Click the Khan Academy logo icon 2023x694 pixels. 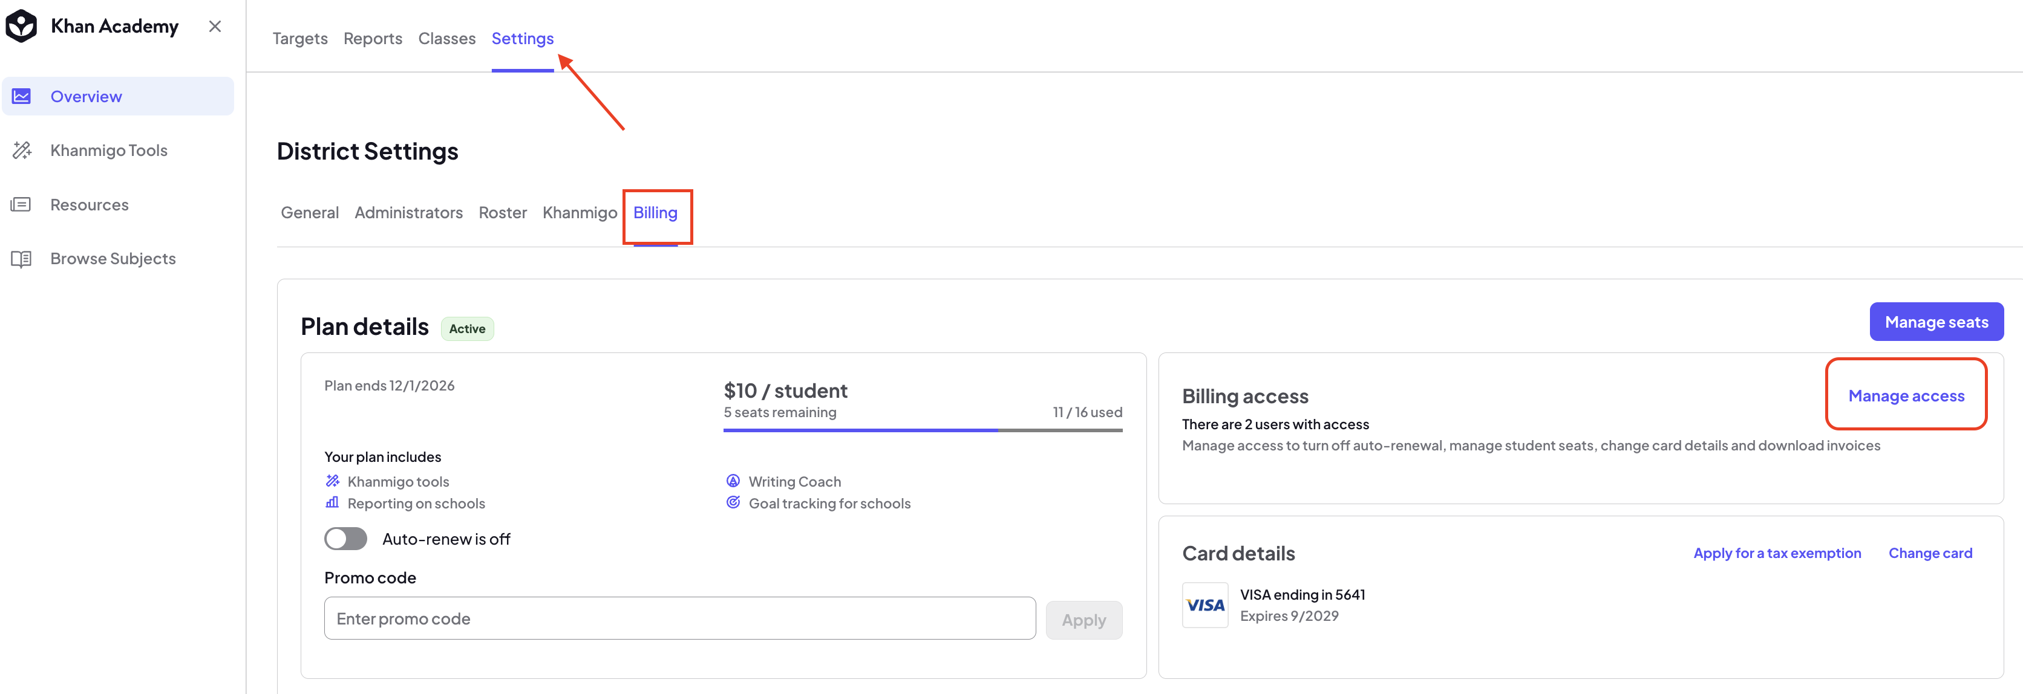pyautogui.click(x=21, y=26)
